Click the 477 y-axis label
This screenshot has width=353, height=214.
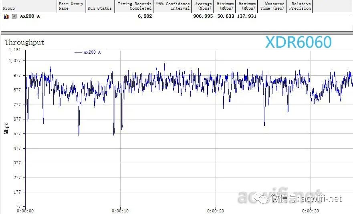coord(17,148)
